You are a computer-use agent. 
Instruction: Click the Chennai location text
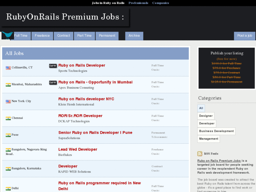17,118
